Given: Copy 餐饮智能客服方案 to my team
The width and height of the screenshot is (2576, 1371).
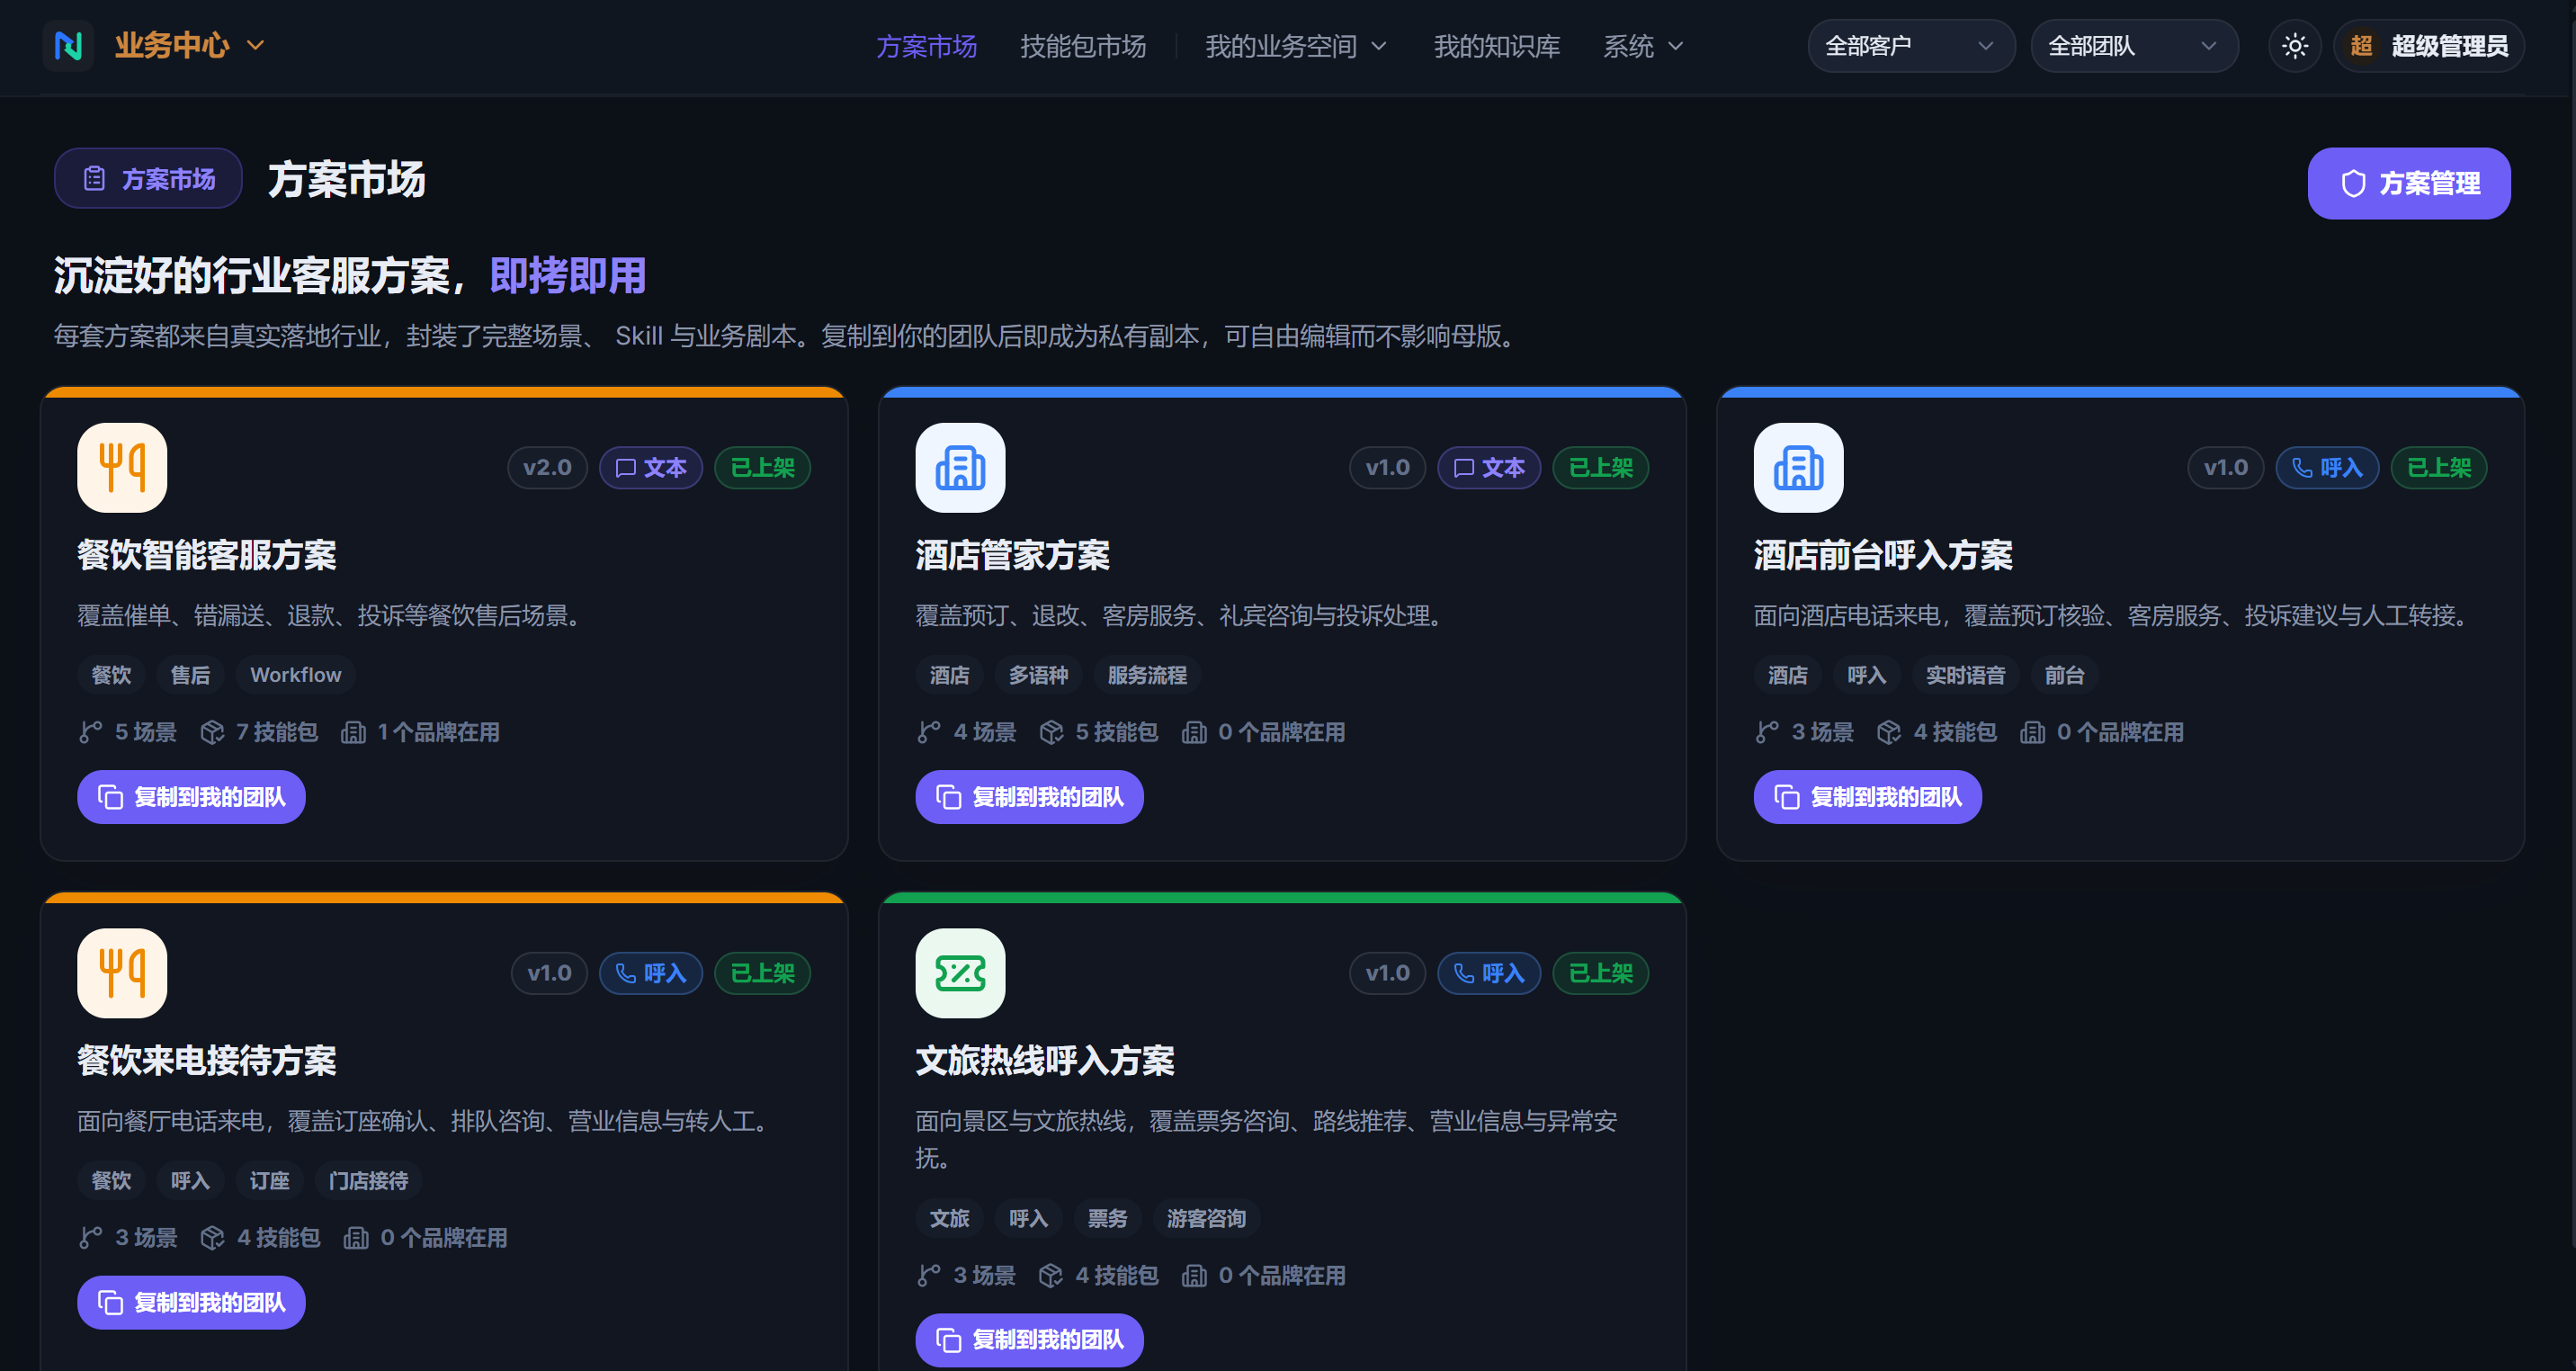Looking at the screenshot, I should [x=191, y=797].
